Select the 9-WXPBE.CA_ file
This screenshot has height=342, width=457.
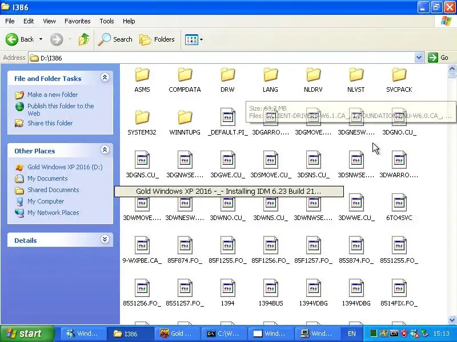pos(142,250)
